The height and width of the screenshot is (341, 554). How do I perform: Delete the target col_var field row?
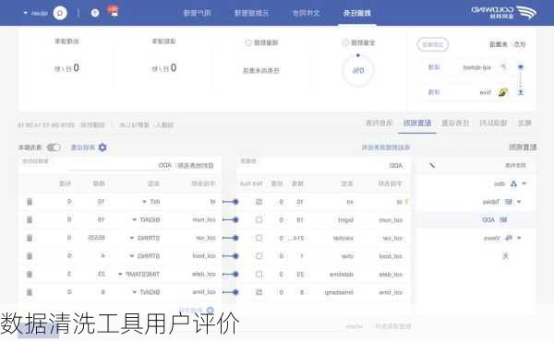30,238
